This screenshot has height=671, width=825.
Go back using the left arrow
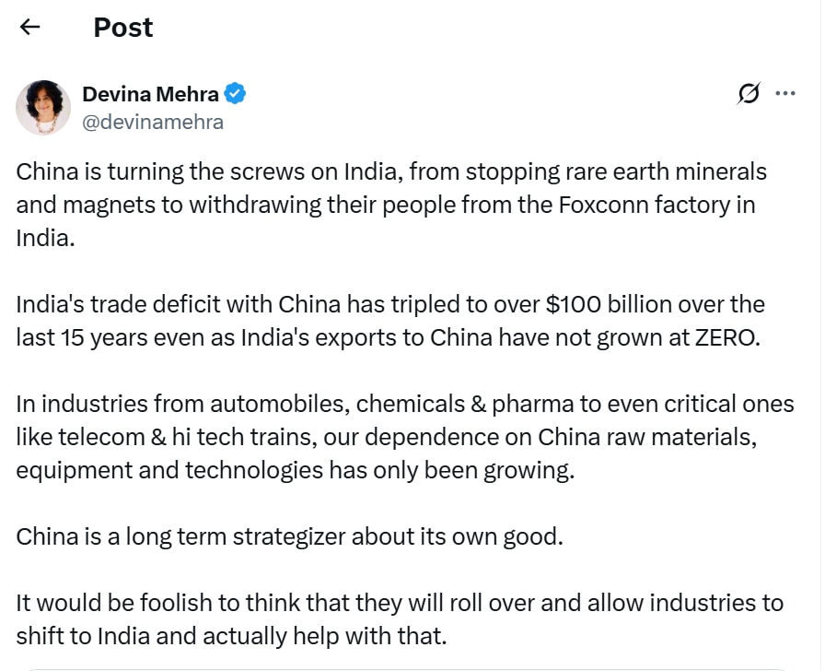(29, 27)
